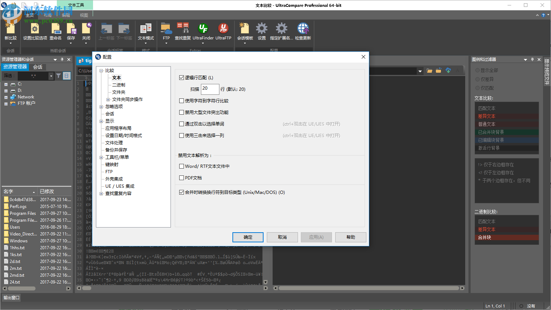Expand the 忽略选项 tree node

[102, 106]
